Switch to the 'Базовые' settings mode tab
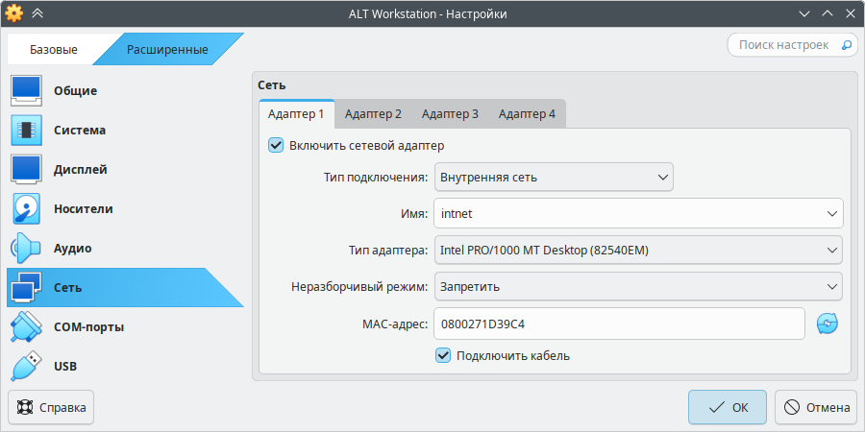 pyautogui.click(x=54, y=49)
